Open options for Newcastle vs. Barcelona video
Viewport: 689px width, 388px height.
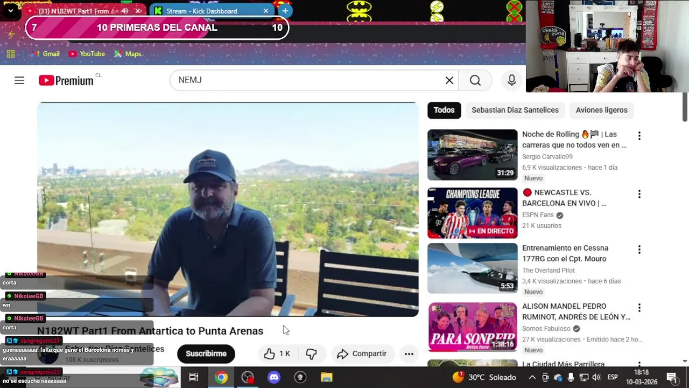click(x=639, y=194)
